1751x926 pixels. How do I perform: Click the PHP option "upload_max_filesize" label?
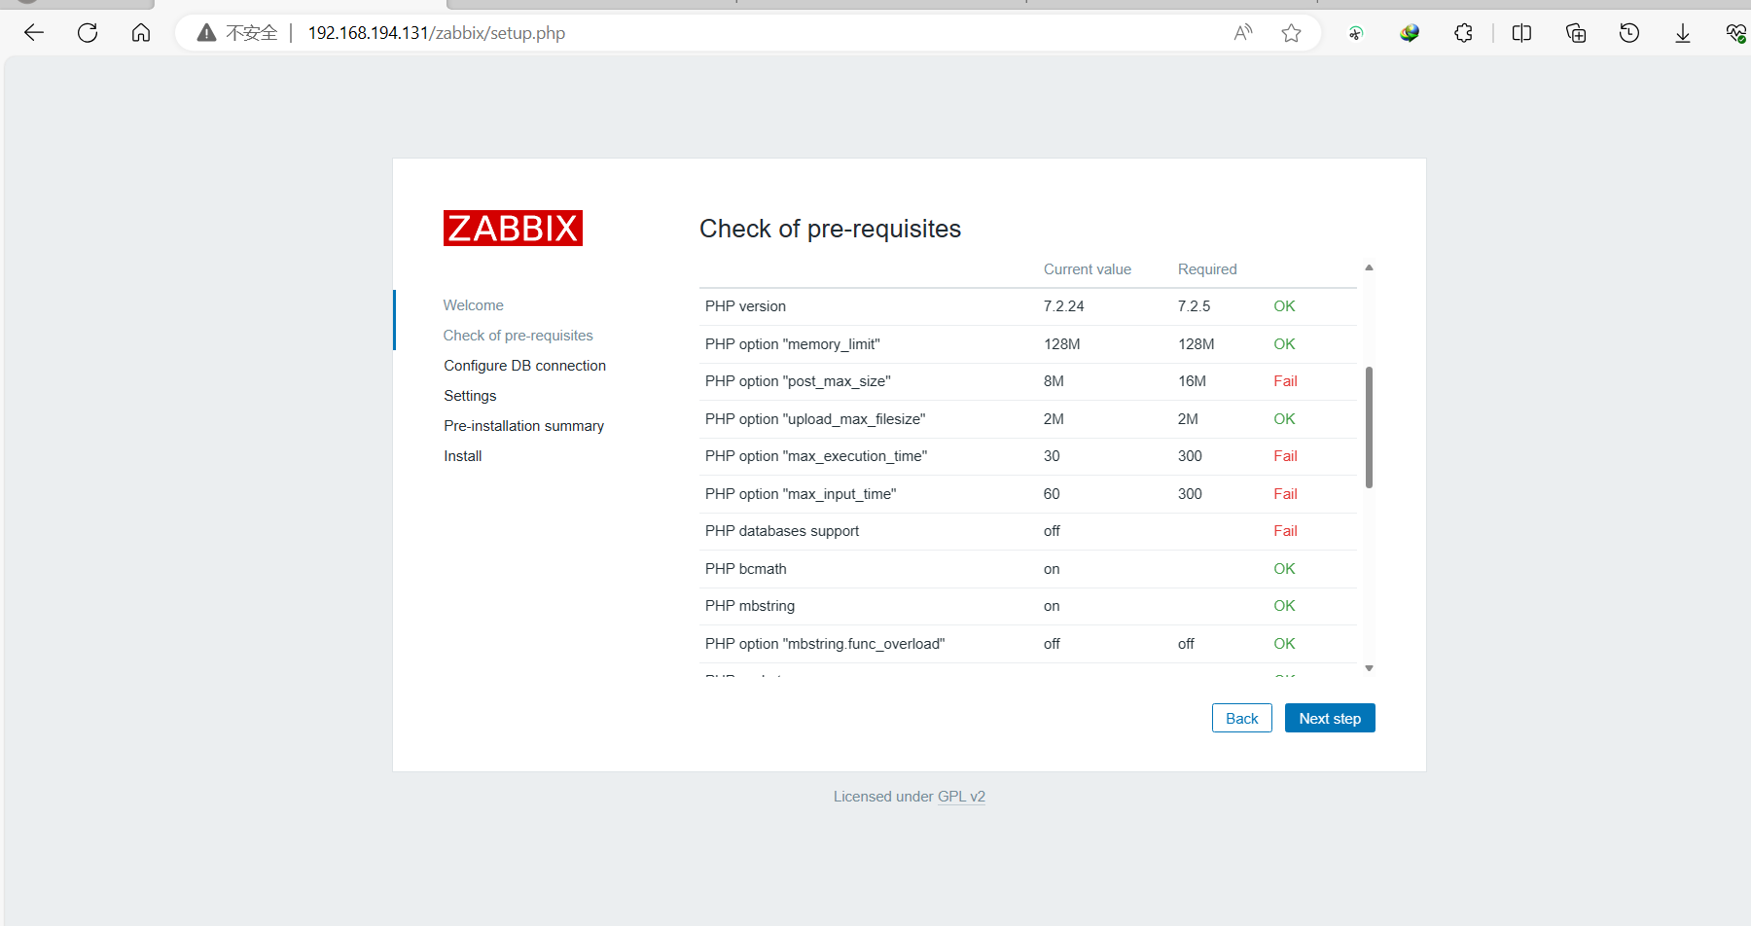(815, 419)
